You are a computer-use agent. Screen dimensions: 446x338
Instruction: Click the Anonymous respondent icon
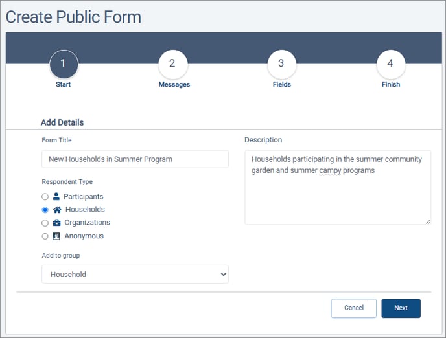pyautogui.click(x=56, y=236)
